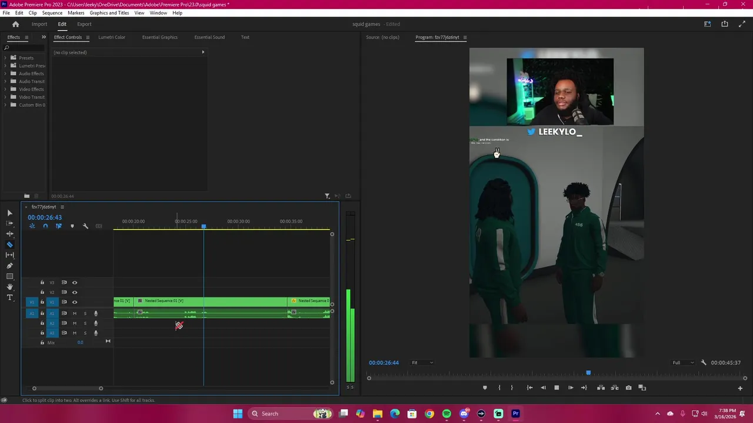Toggle track output eye for V2
753x423 pixels.
click(x=75, y=292)
